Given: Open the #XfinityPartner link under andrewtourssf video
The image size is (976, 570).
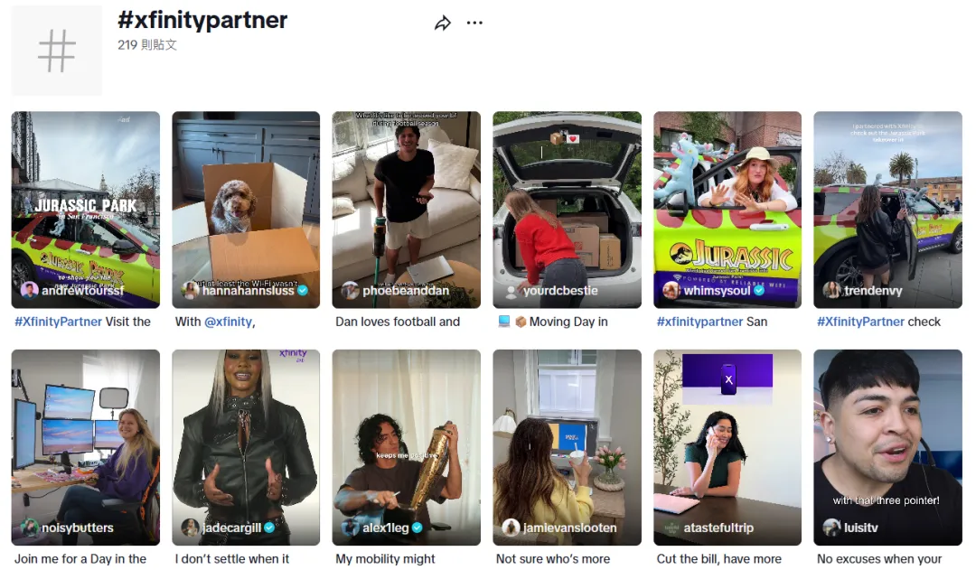Looking at the screenshot, I should coord(58,322).
